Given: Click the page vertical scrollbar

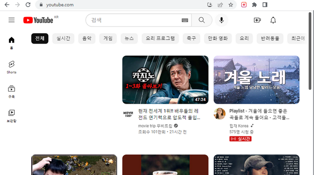Looking at the screenshot, I should (x=310, y=51).
